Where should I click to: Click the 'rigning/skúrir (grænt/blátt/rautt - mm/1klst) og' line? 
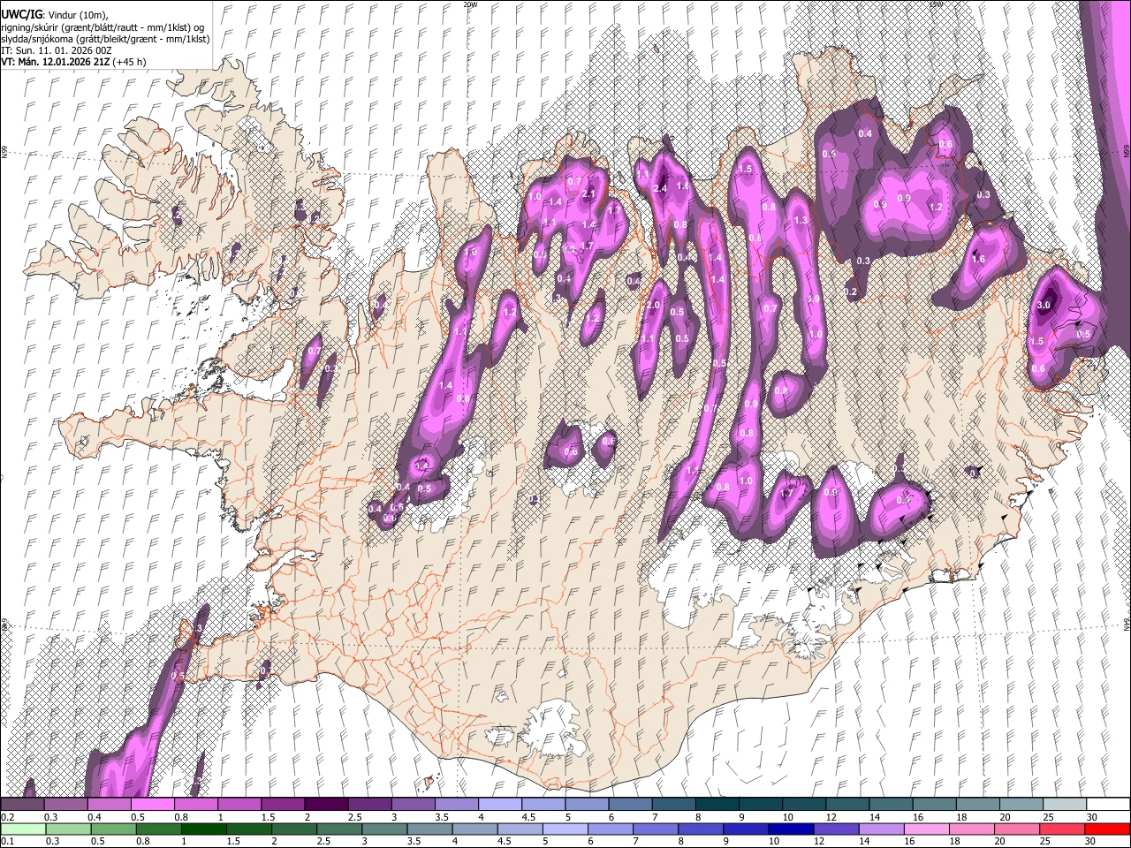pos(102,26)
